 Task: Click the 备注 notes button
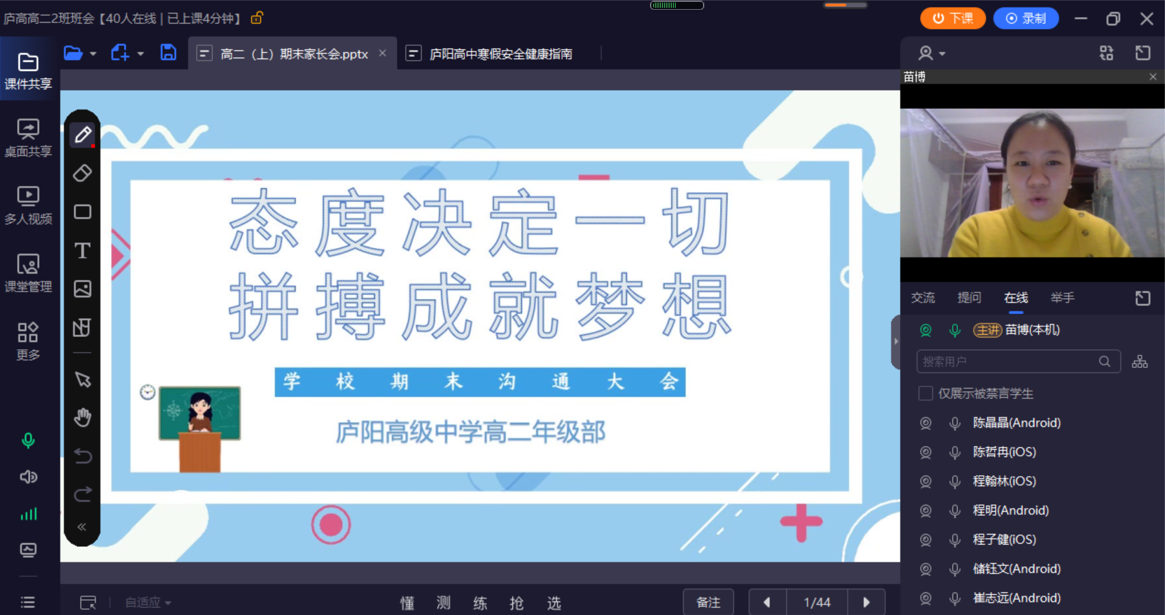click(x=708, y=602)
